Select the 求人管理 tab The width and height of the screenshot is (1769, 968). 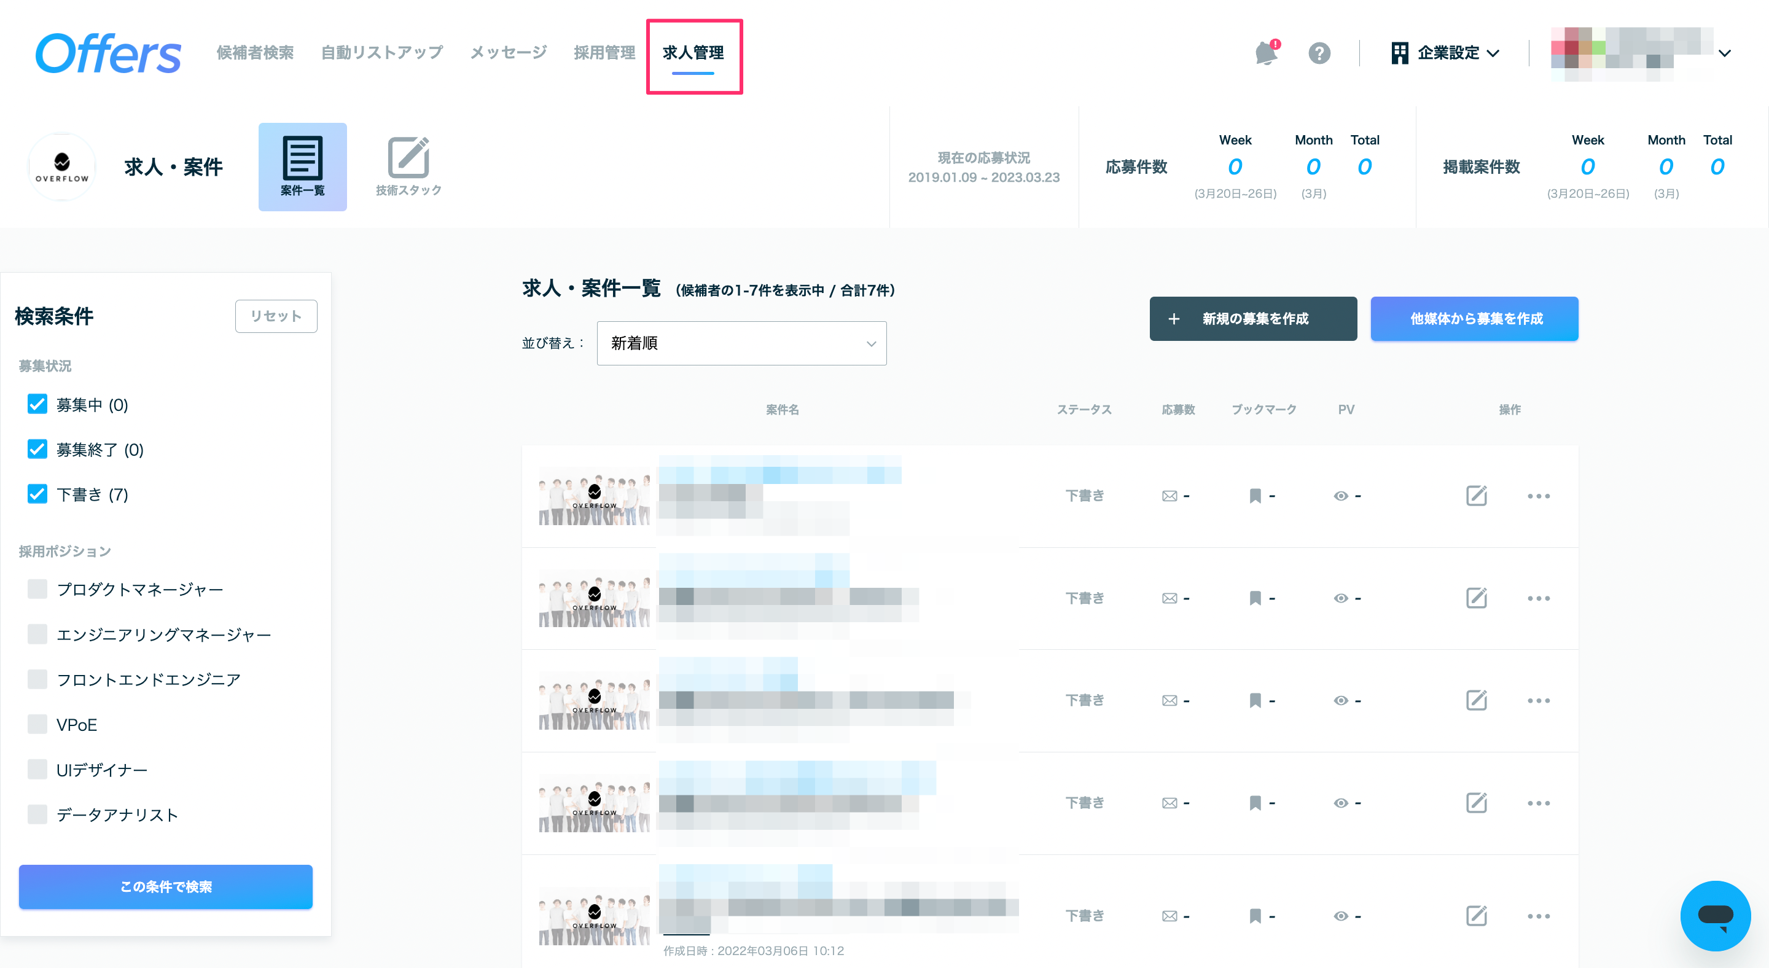pyautogui.click(x=693, y=53)
